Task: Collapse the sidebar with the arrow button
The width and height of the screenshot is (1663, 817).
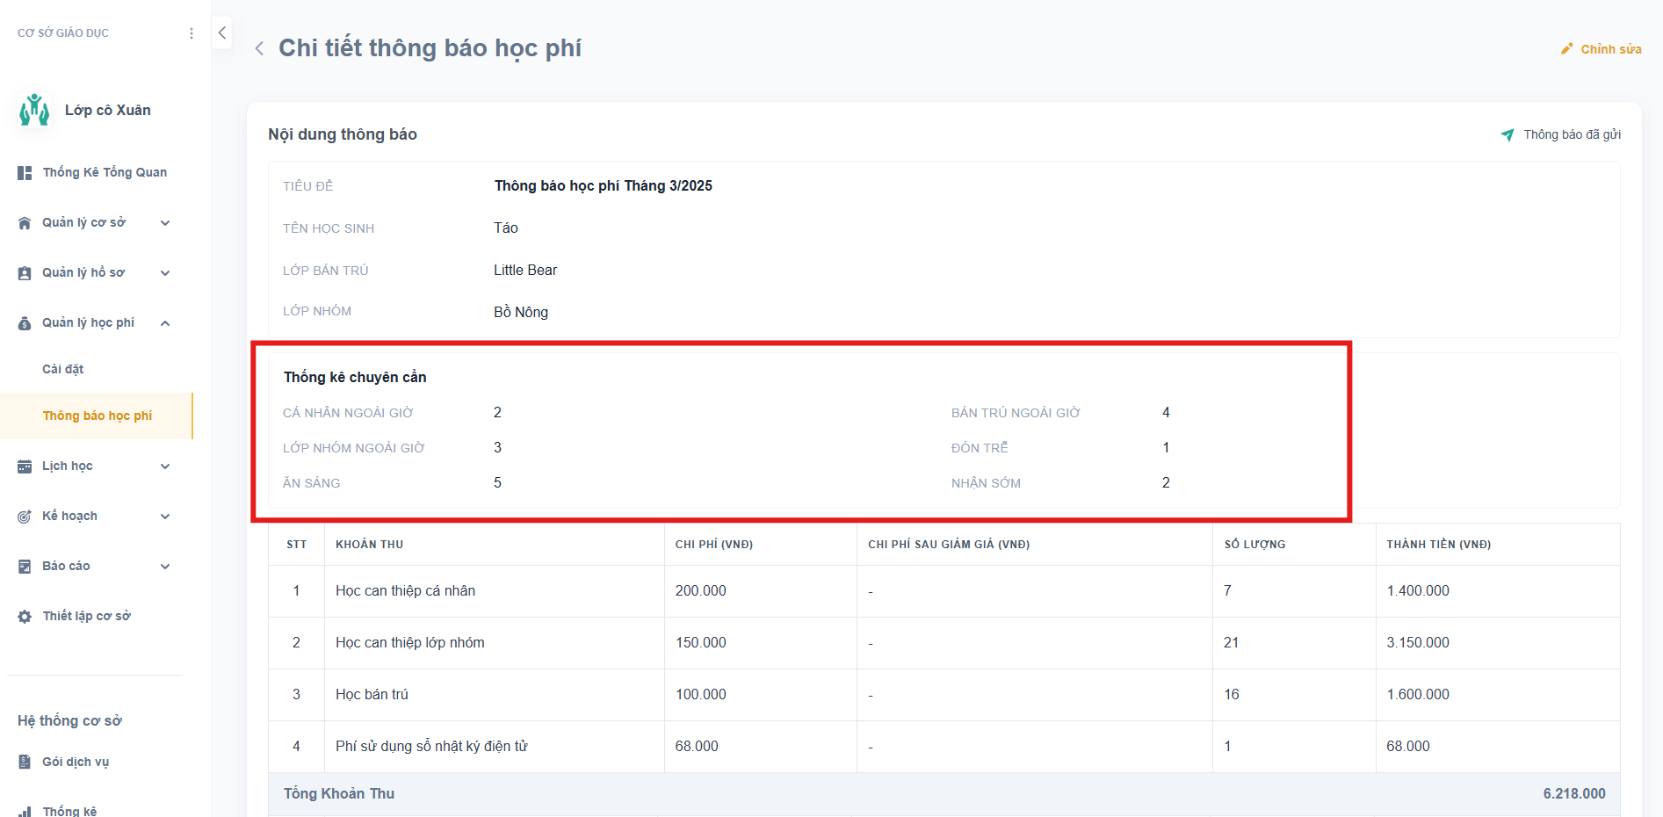Action: point(222,33)
